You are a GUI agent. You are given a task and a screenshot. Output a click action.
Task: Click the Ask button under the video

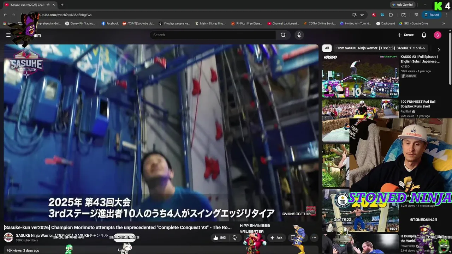tap(276, 238)
